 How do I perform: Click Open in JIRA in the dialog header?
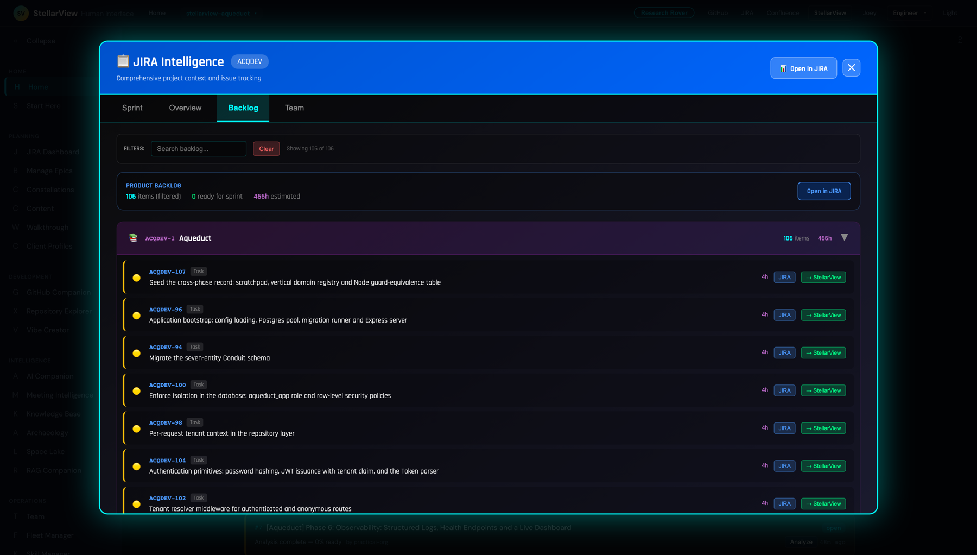[x=803, y=68]
